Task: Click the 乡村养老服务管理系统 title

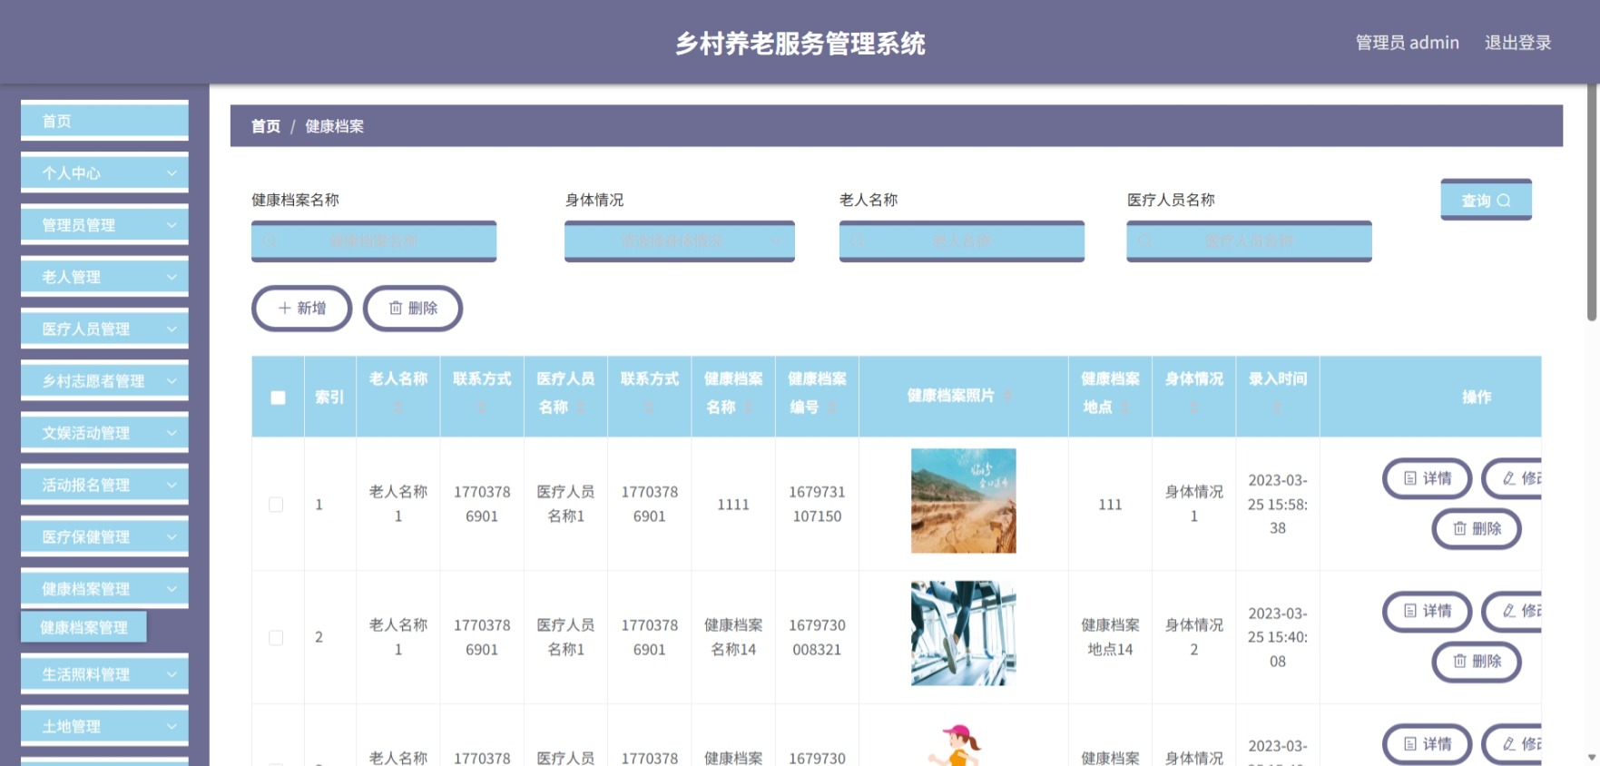Action: point(800,44)
